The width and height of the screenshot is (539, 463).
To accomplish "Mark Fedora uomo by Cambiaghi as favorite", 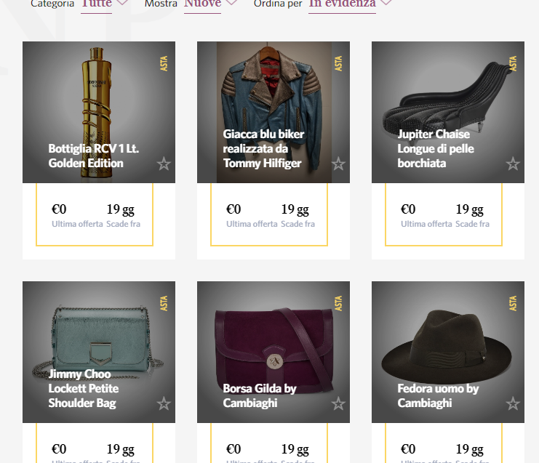I will 513,403.
